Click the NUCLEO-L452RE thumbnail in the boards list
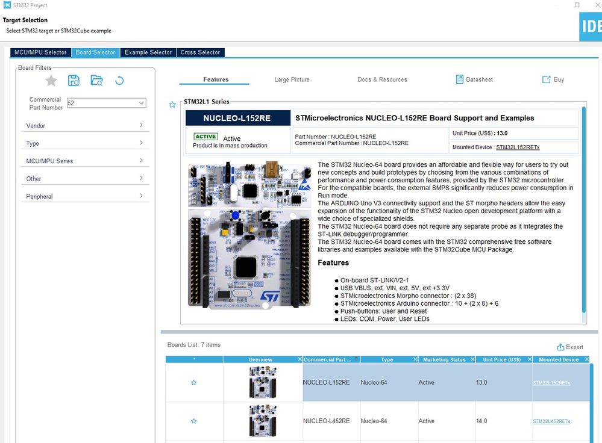This screenshot has width=602, height=443. coord(263,421)
